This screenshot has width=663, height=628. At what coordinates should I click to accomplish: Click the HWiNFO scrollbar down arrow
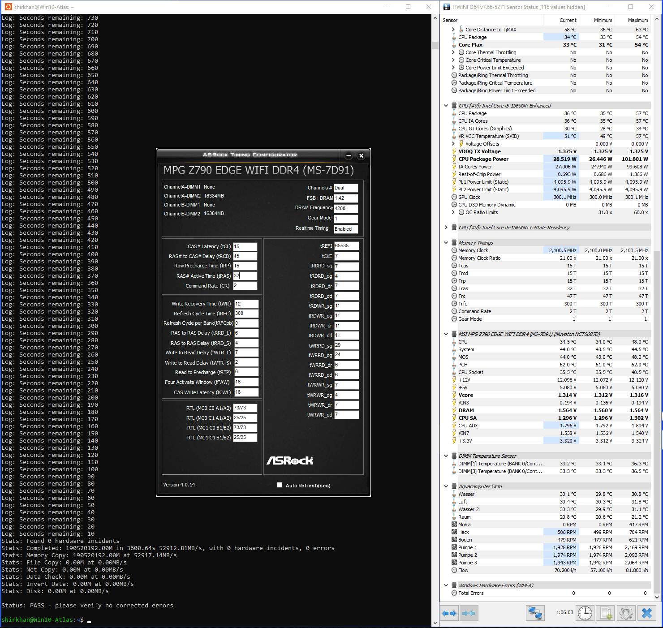(657, 597)
